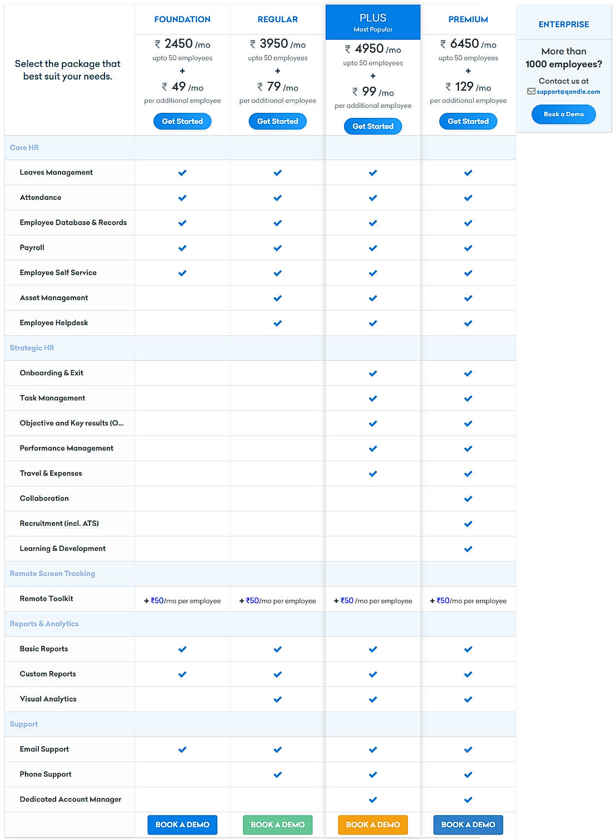Select the PLUS Most Popular plan header
616x840 pixels.
(373, 22)
